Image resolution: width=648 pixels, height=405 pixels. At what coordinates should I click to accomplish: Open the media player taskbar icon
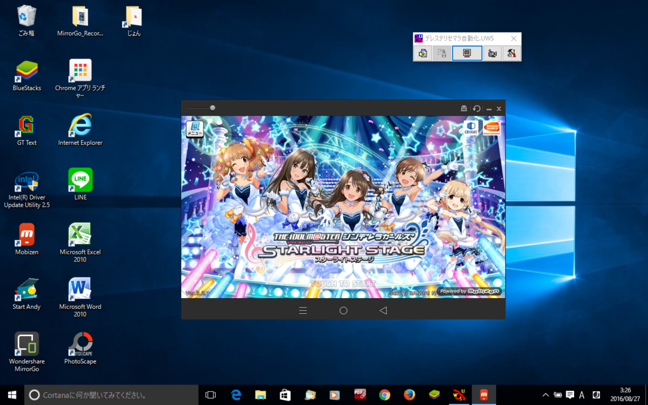click(335, 395)
